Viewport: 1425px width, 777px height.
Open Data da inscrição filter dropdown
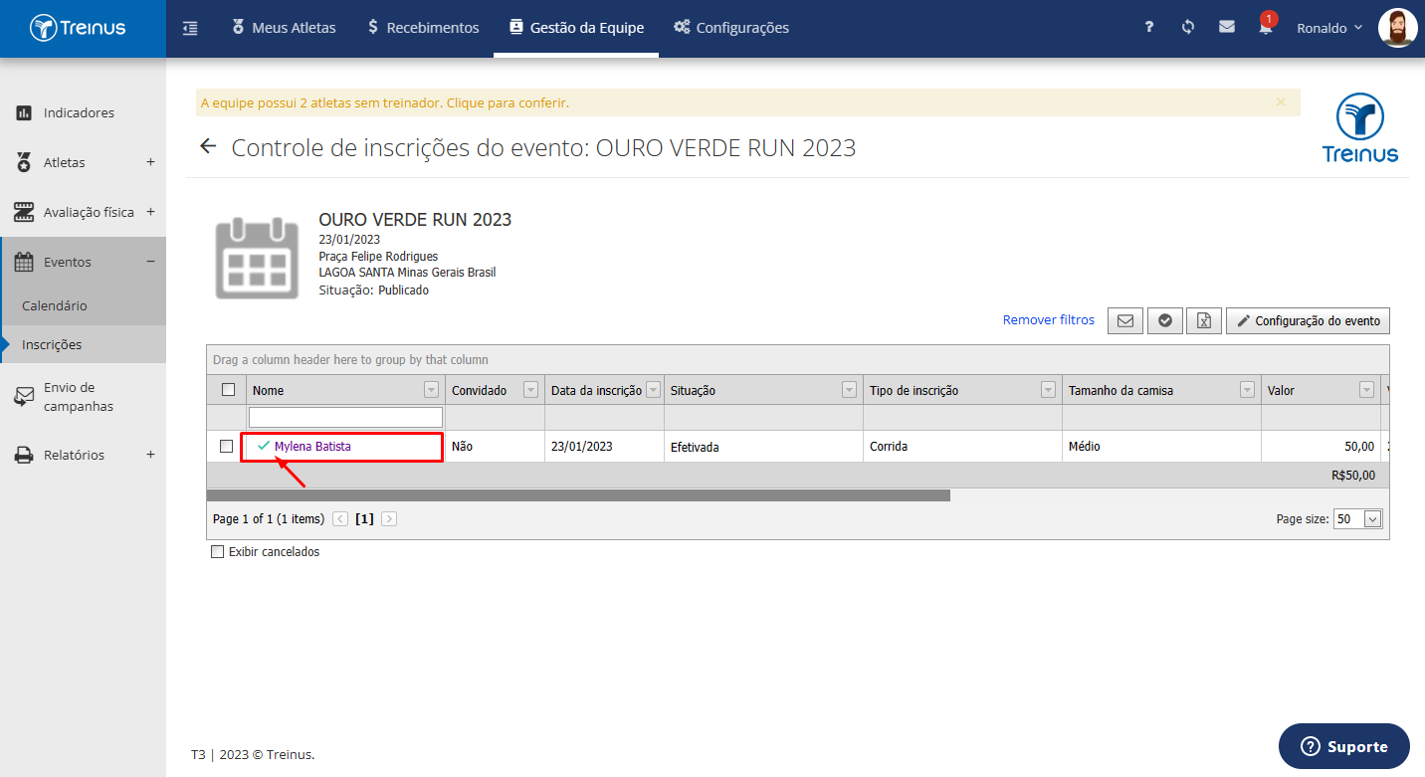[653, 390]
